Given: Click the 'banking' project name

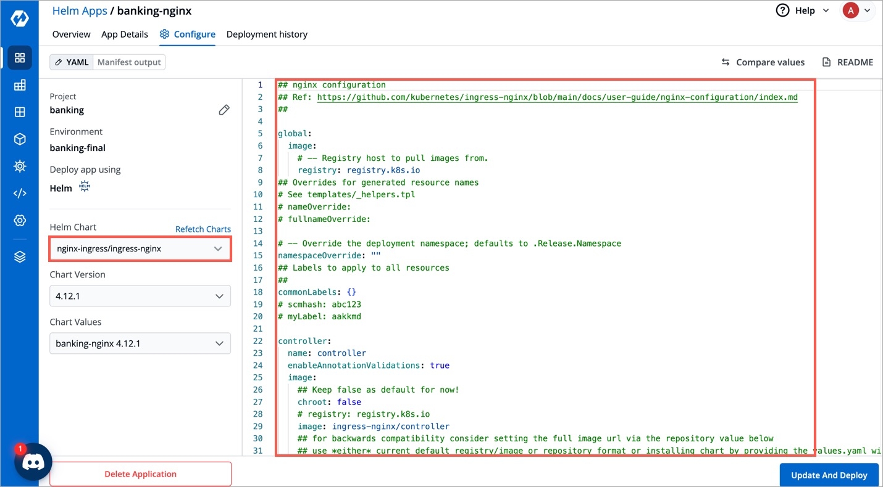Looking at the screenshot, I should pyautogui.click(x=67, y=110).
